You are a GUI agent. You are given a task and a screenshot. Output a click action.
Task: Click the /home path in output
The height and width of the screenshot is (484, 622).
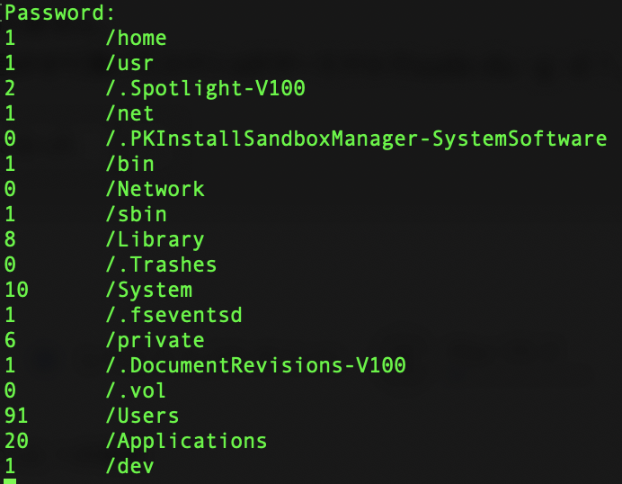click(136, 38)
